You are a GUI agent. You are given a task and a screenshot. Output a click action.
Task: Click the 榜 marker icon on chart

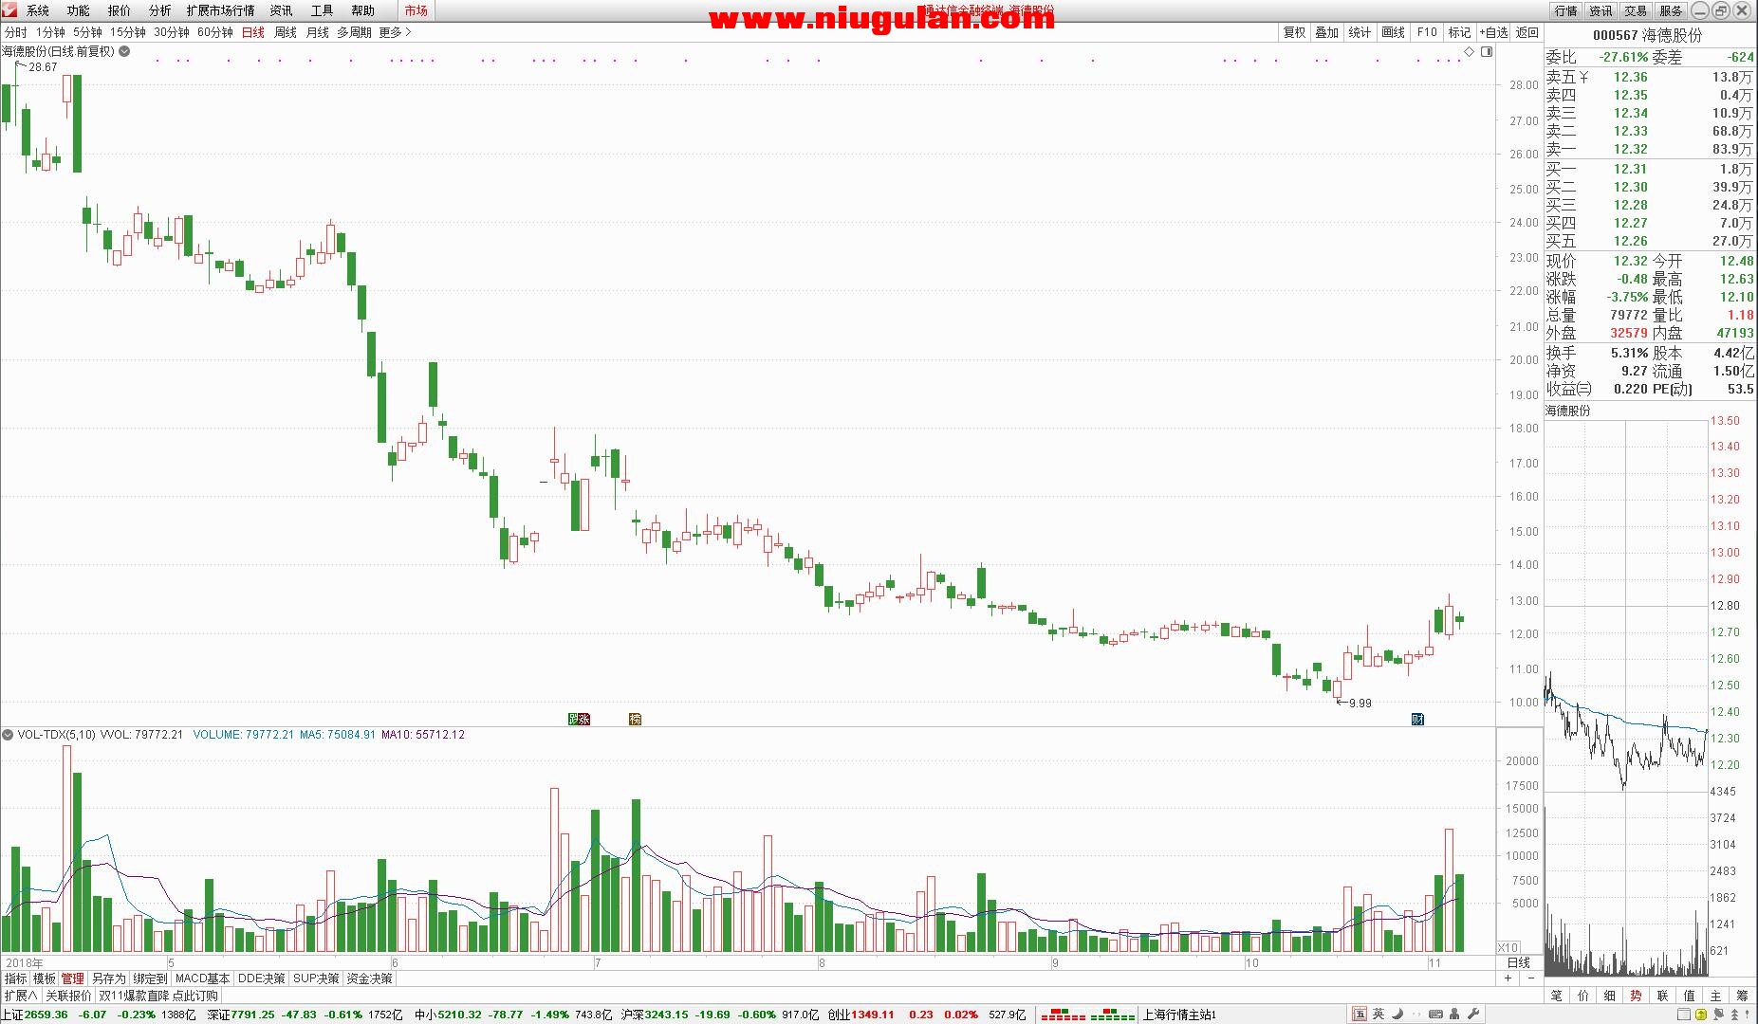point(635,719)
